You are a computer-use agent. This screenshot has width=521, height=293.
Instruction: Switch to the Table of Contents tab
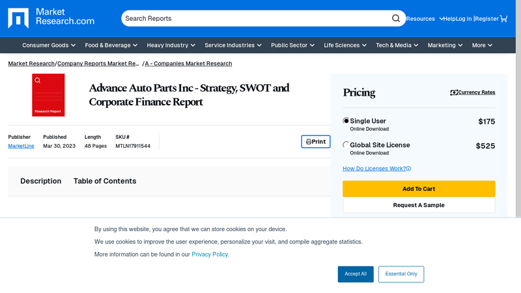[105, 181]
